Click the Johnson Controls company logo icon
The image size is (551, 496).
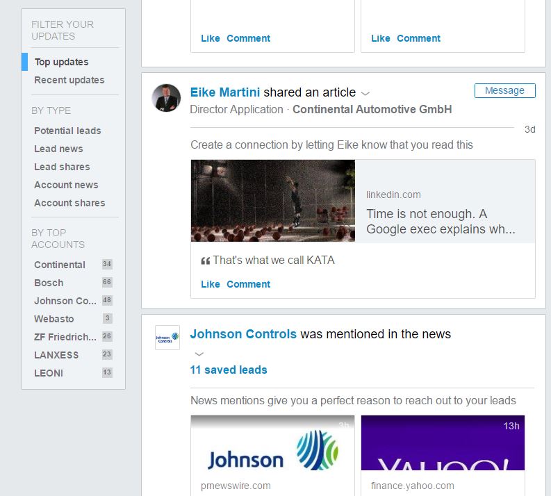click(167, 338)
